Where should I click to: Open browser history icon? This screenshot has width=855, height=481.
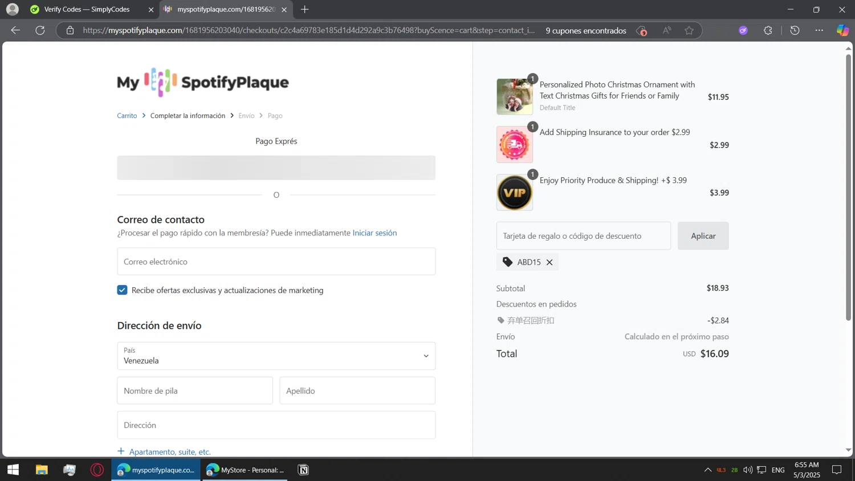pos(795,30)
